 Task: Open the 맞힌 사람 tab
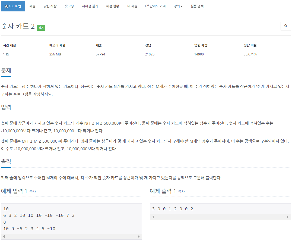(50, 6)
